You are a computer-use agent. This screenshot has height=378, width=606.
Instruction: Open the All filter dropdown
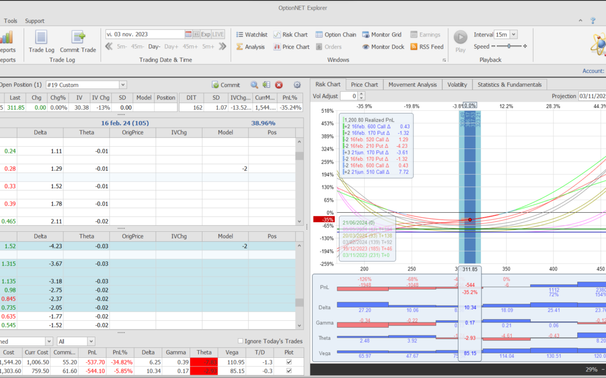(x=90, y=341)
